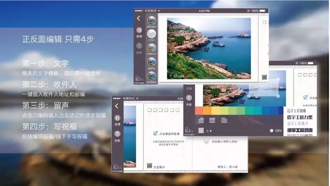Image resolution: width=330 pixels, height=186 pixels.
Task: Pick the orange color swatch
Action: click(x=207, y=111)
